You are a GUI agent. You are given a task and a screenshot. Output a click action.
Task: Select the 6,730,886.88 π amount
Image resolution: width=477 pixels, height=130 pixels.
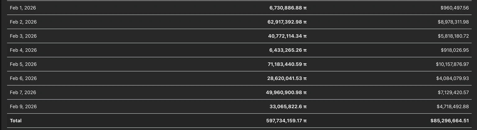288,8
